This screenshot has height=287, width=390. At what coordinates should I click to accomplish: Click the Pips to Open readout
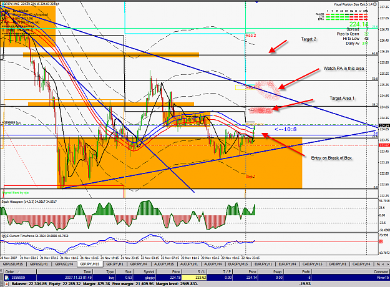tap(353, 34)
